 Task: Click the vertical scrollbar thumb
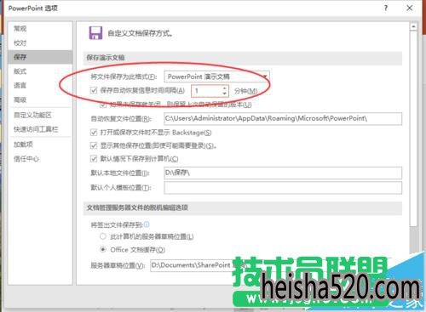(x=413, y=128)
